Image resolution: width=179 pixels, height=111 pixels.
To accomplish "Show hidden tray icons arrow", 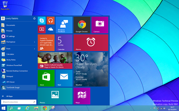I will [x=151, y=108].
